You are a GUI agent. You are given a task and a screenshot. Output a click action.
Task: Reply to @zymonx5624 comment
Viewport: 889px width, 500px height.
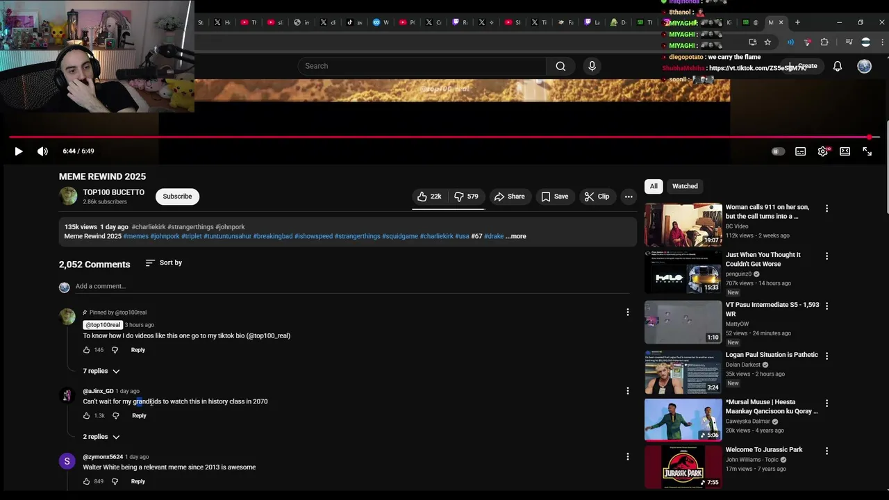point(138,481)
